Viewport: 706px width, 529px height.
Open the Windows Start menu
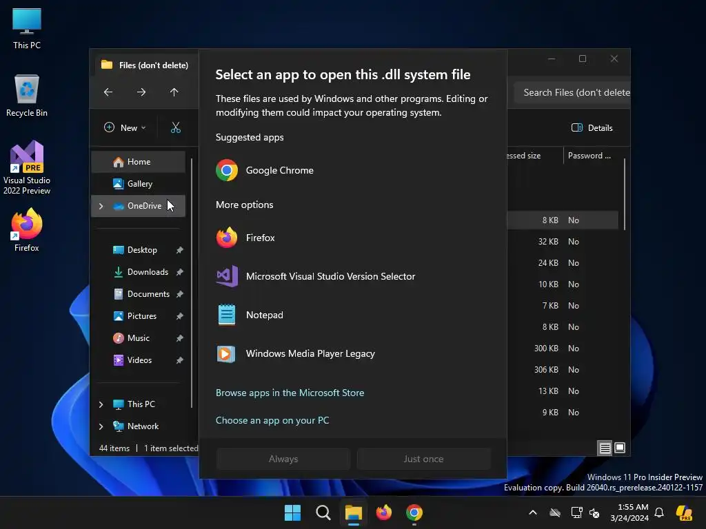pyautogui.click(x=292, y=512)
